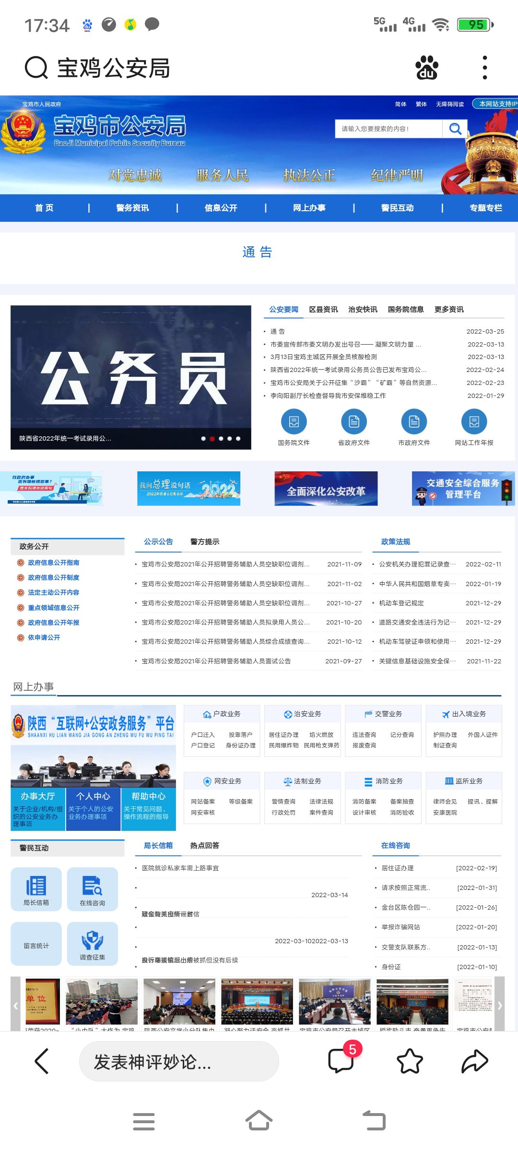Click the 交警业务 heading icon
Image resolution: width=518 pixels, height=1152 pixels.
[x=368, y=714]
